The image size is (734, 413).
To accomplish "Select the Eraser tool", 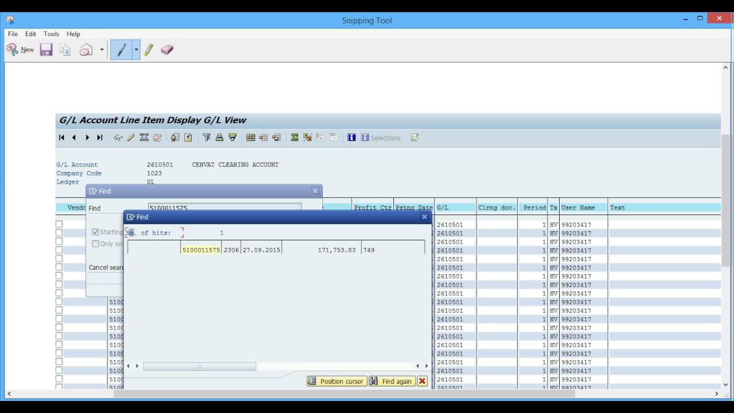I will (x=167, y=50).
